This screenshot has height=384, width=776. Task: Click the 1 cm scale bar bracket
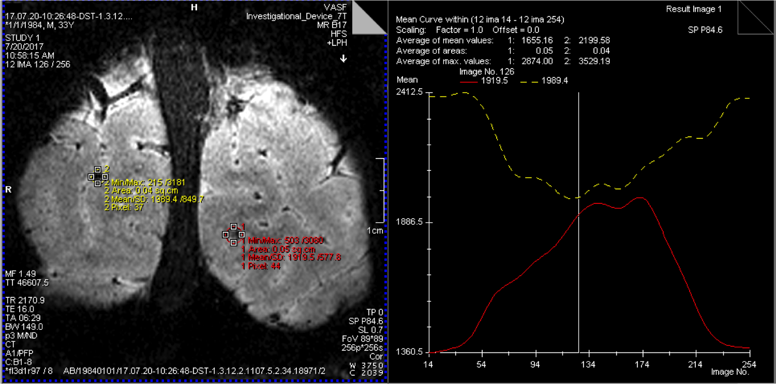pyautogui.click(x=382, y=190)
